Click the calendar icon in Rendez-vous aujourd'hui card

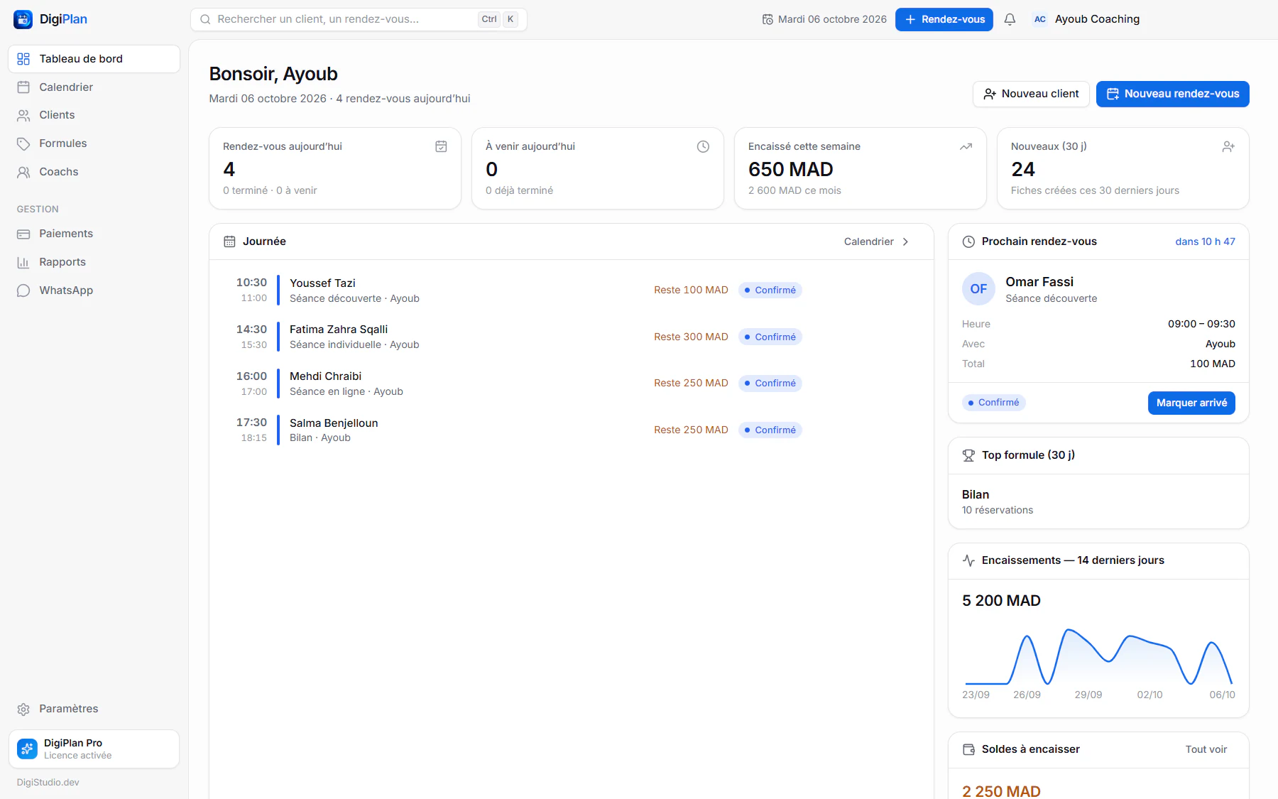click(441, 146)
